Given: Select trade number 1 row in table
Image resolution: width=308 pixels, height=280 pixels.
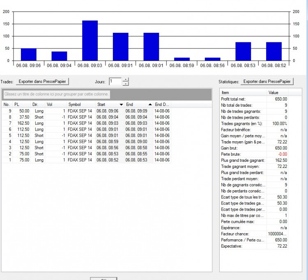Looking at the screenshot, I should click(x=86, y=160).
